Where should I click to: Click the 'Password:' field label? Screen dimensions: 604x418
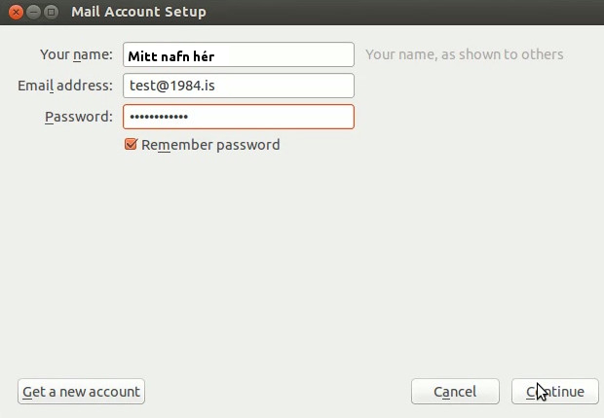tap(79, 117)
